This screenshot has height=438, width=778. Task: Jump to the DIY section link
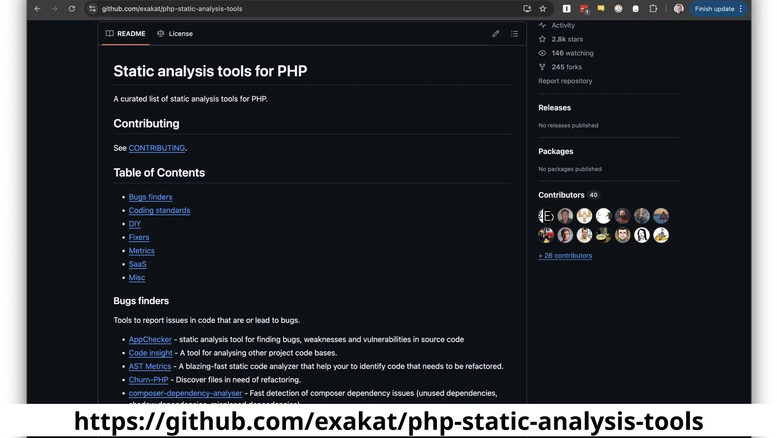pyautogui.click(x=134, y=224)
